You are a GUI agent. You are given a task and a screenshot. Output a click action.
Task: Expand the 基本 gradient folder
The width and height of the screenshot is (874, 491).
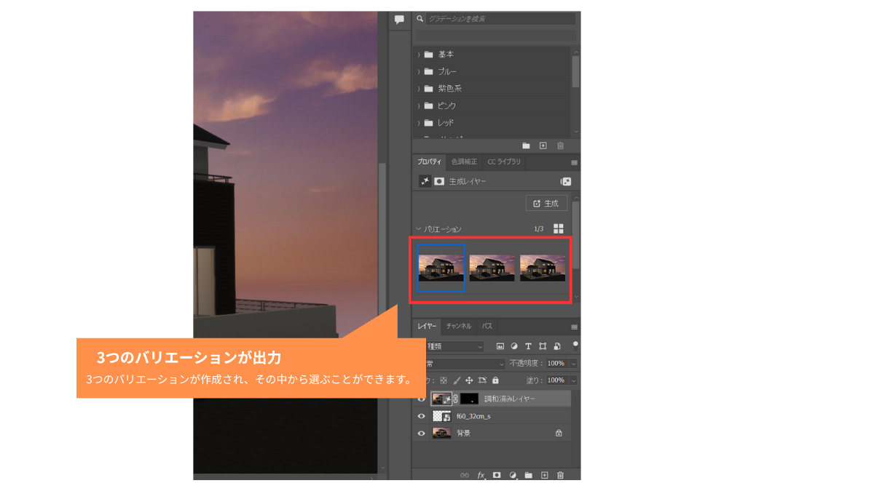420,55
